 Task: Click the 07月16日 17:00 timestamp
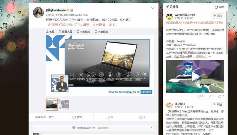184,18
